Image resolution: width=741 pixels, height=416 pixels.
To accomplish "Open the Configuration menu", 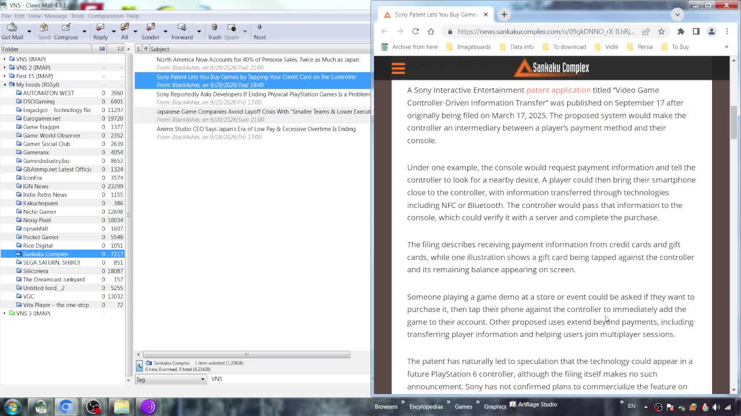I will click(105, 16).
